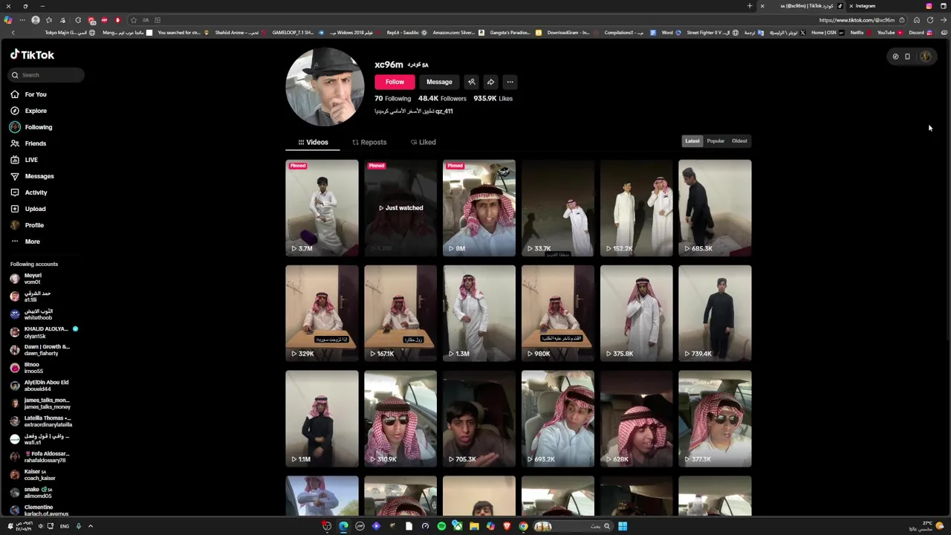The height and width of the screenshot is (535, 951).
Task: Go to Following in the sidebar
Action: point(31,127)
